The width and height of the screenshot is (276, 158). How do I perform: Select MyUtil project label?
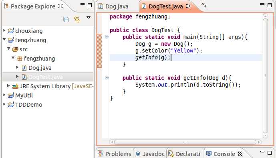24,95
